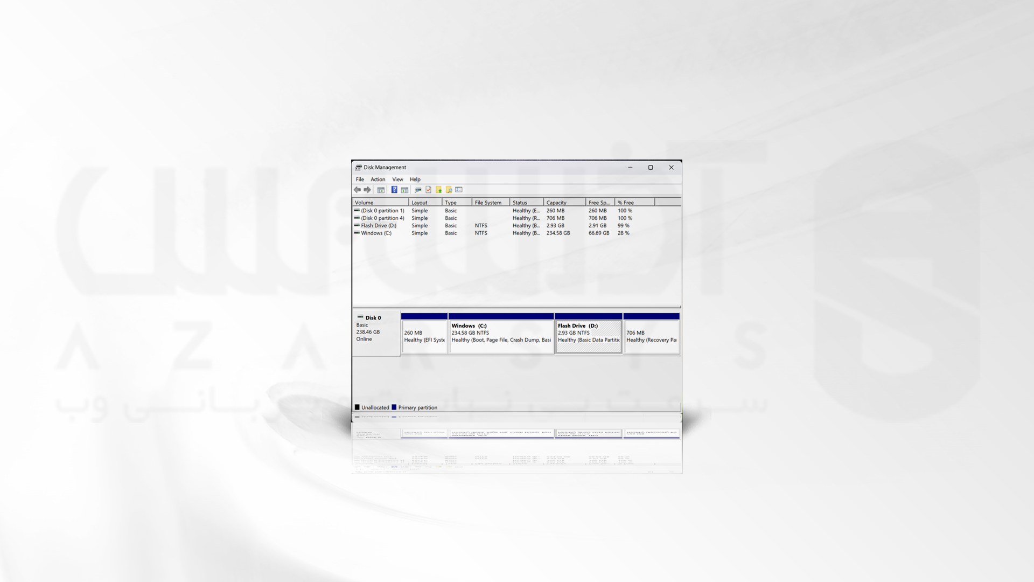Sort by the % Free column header
This screenshot has height=582, width=1034.
tap(635, 203)
